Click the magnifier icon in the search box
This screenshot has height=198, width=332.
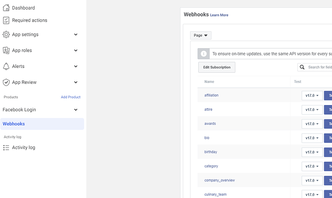(302, 67)
